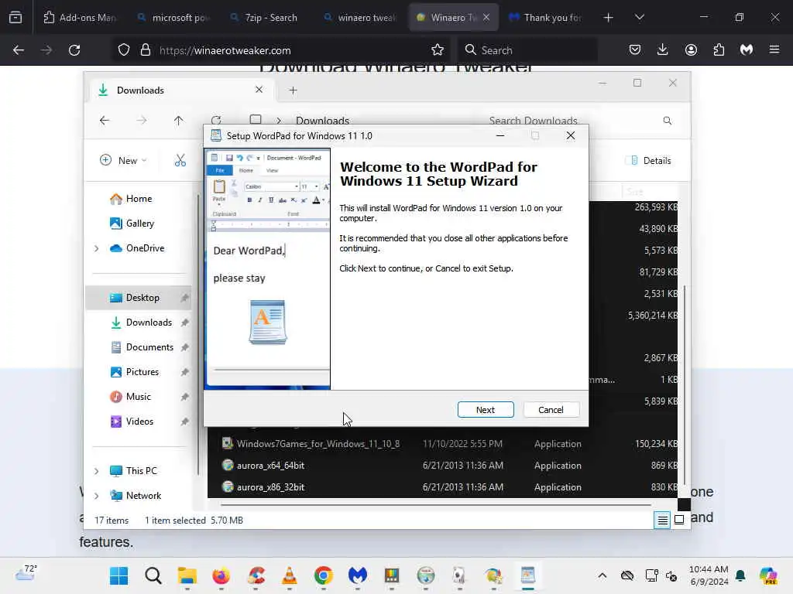Switch to microsoft search tab
This screenshot has height=594, width=793.
pyautogui.click(x=174, y=18)
